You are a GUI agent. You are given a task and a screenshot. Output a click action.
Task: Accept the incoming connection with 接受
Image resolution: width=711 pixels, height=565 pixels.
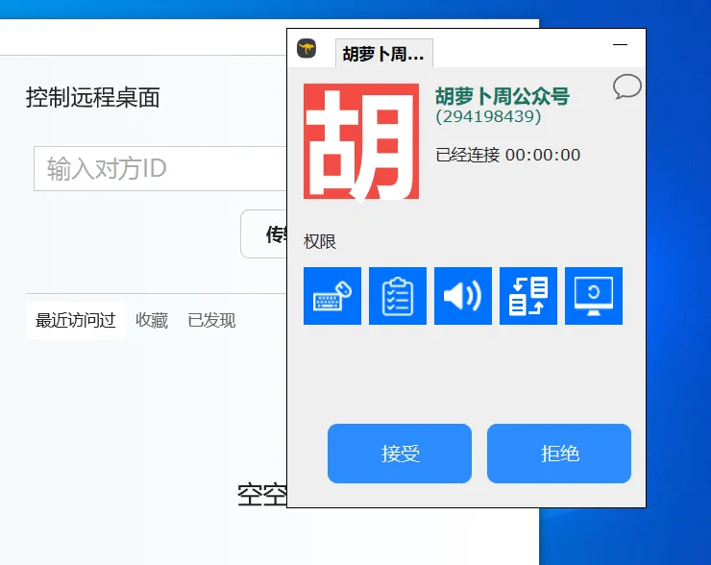pos(400,454)
